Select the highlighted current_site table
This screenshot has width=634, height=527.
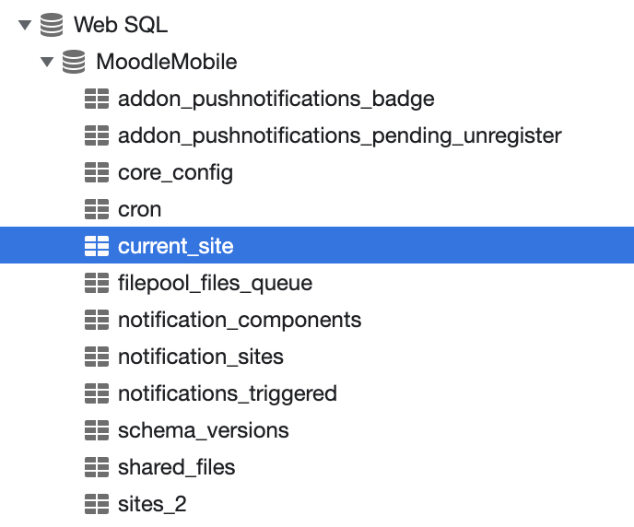tap(317, 245)
